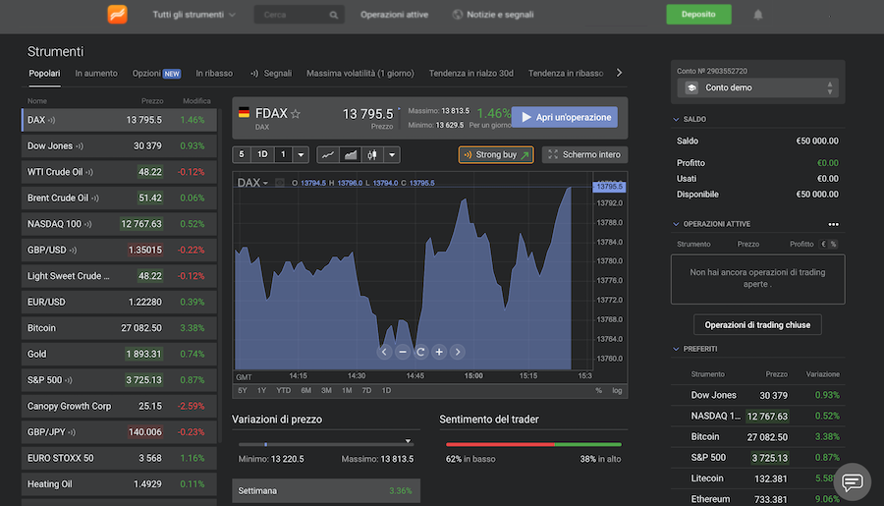Open the interval dropdown arrow
The width and height of the screenshot is (884, 506).
click(x=301, y=154)
